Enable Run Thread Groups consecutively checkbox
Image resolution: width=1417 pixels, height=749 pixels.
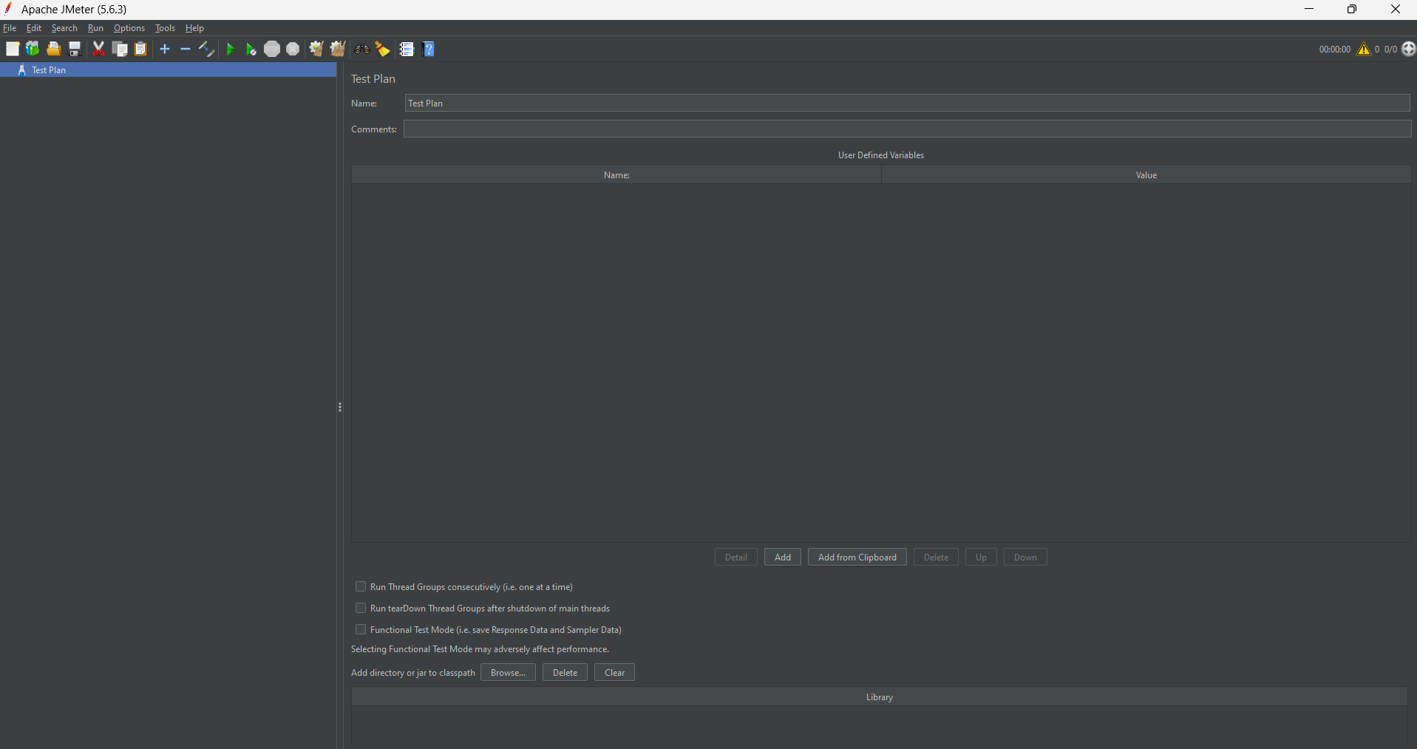pos(361,586)
